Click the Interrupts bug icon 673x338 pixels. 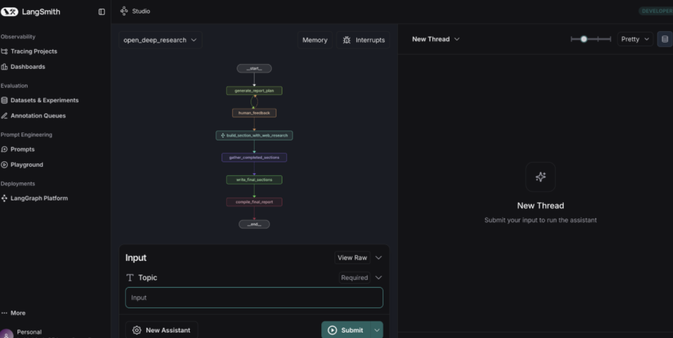[347, 40]
